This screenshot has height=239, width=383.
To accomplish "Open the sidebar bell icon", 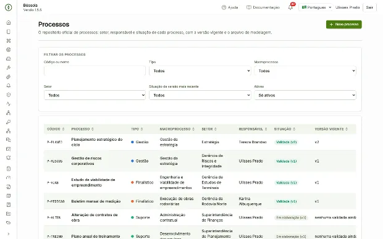I will point(9,86).
